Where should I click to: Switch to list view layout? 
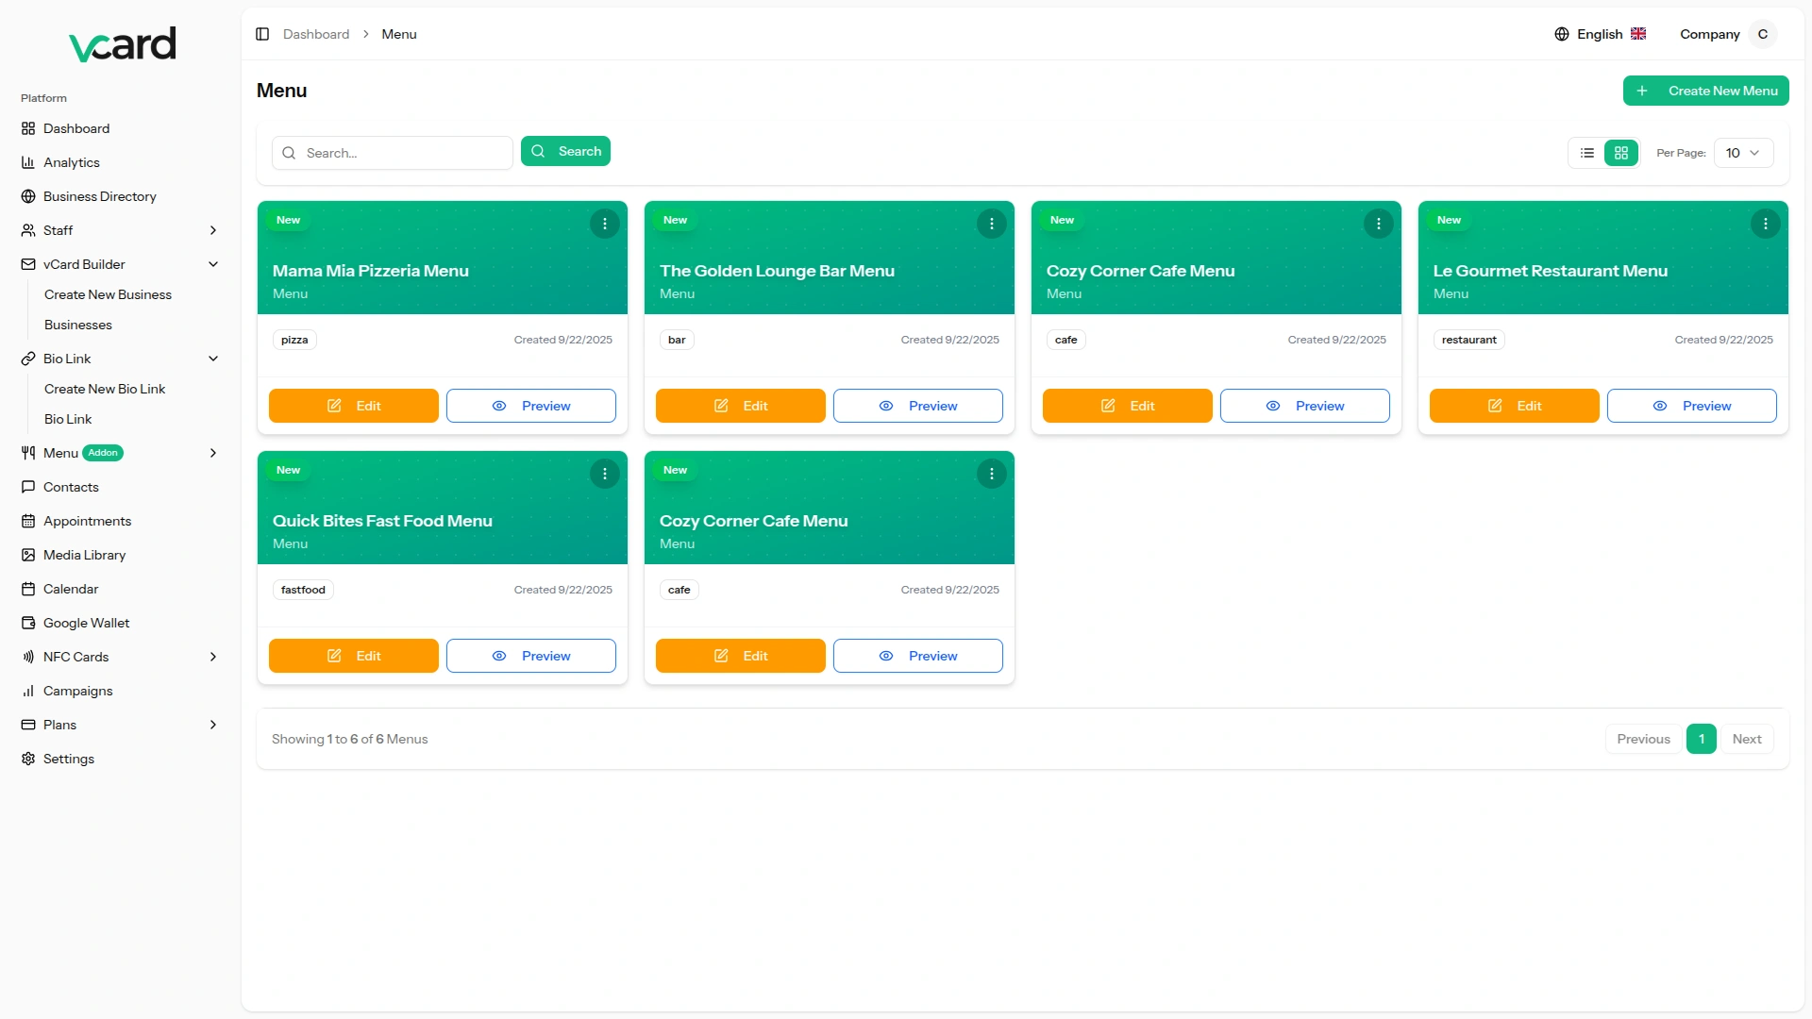[1587, 153]
